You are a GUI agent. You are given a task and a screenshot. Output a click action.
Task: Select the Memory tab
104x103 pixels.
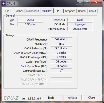(47, 11)
